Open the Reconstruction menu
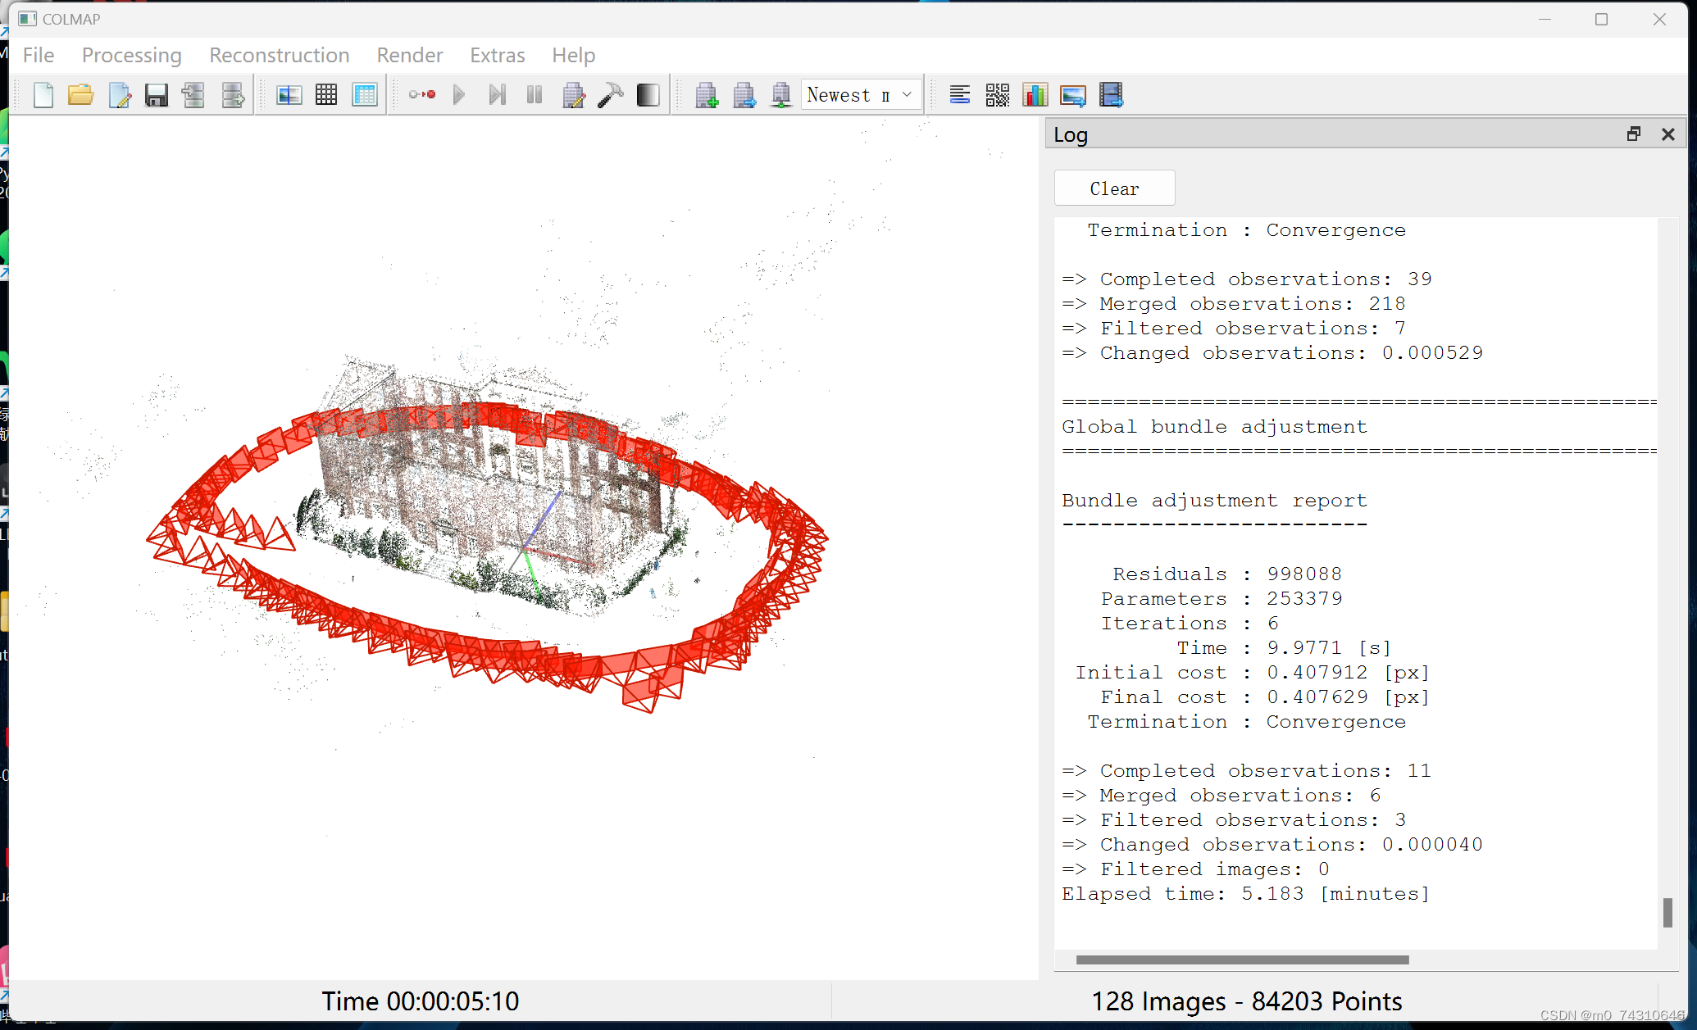The width and height of the screenshot is (1697, 1030). [x=279, y=55]
